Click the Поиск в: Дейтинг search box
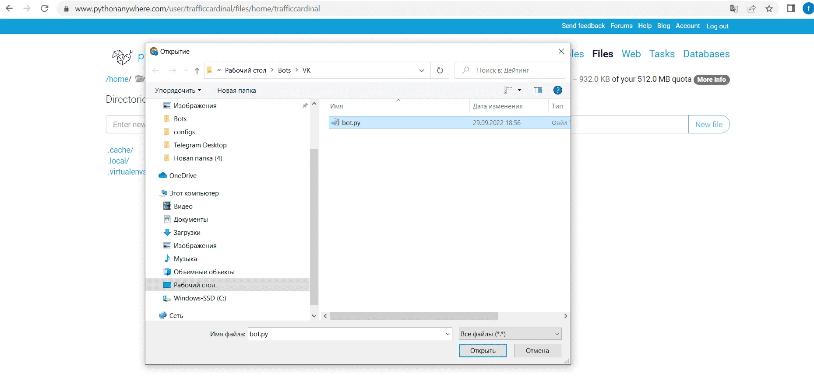Image resolution: width=814 pixels, height=377 pixels. (510, 70)
